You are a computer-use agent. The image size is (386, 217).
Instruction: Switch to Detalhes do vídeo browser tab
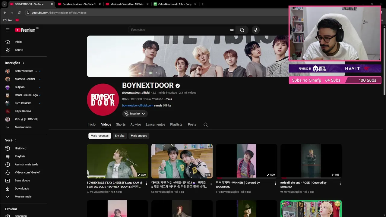80,4
